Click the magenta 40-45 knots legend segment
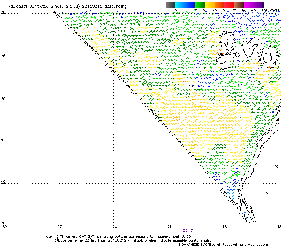 [249, 5]
